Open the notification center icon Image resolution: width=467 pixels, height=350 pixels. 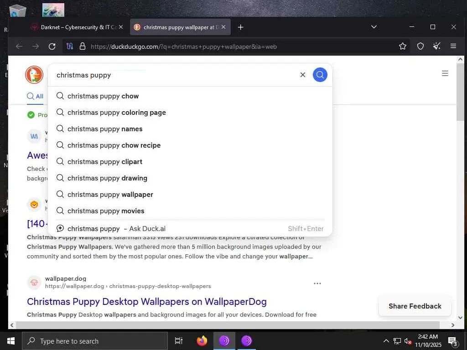(x=453, y=341)
